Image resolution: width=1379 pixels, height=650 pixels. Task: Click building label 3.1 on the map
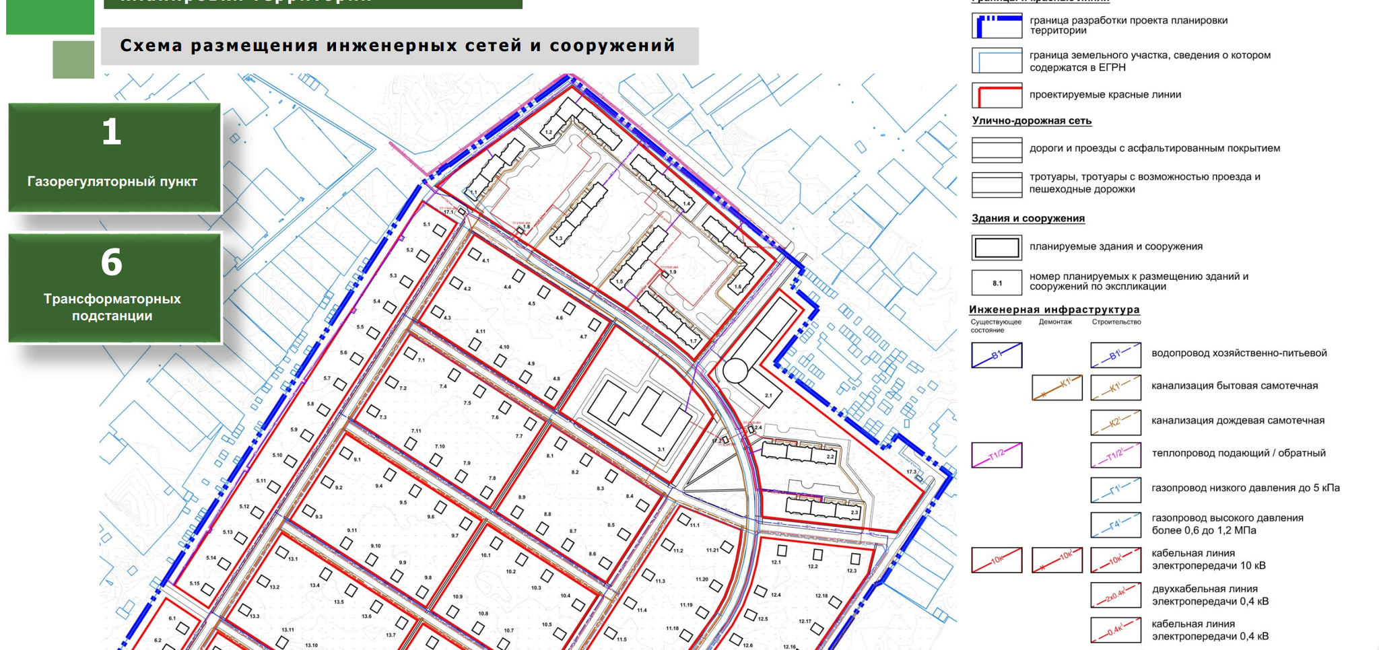click(661, 449)
